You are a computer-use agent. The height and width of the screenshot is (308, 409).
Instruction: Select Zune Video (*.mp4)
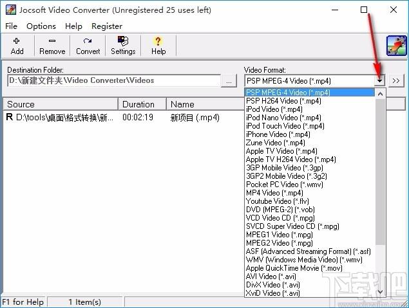310,143
